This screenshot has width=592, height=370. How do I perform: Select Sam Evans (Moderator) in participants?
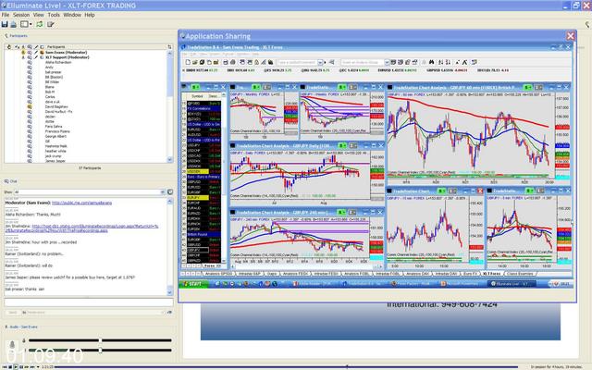click(x=67, y=52)
